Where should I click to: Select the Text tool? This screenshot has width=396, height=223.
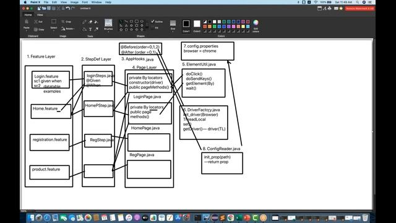[90, 29]
